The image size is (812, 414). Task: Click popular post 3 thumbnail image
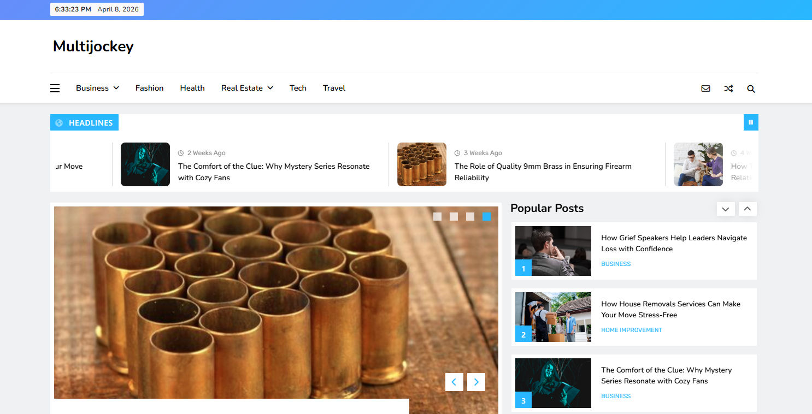(x=553, y=383)
